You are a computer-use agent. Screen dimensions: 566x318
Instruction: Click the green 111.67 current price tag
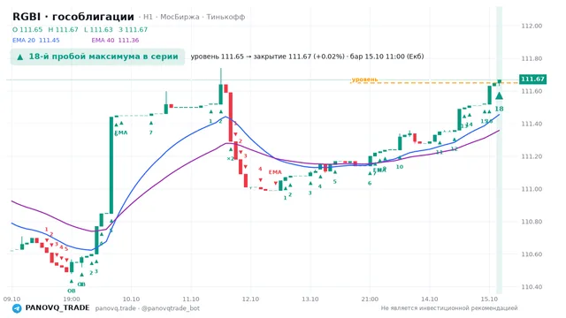pos(532,79)
